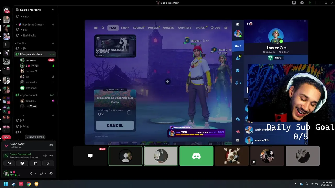Open the ILLUSION server icon
335x188 pixels.
coord(6,61)
